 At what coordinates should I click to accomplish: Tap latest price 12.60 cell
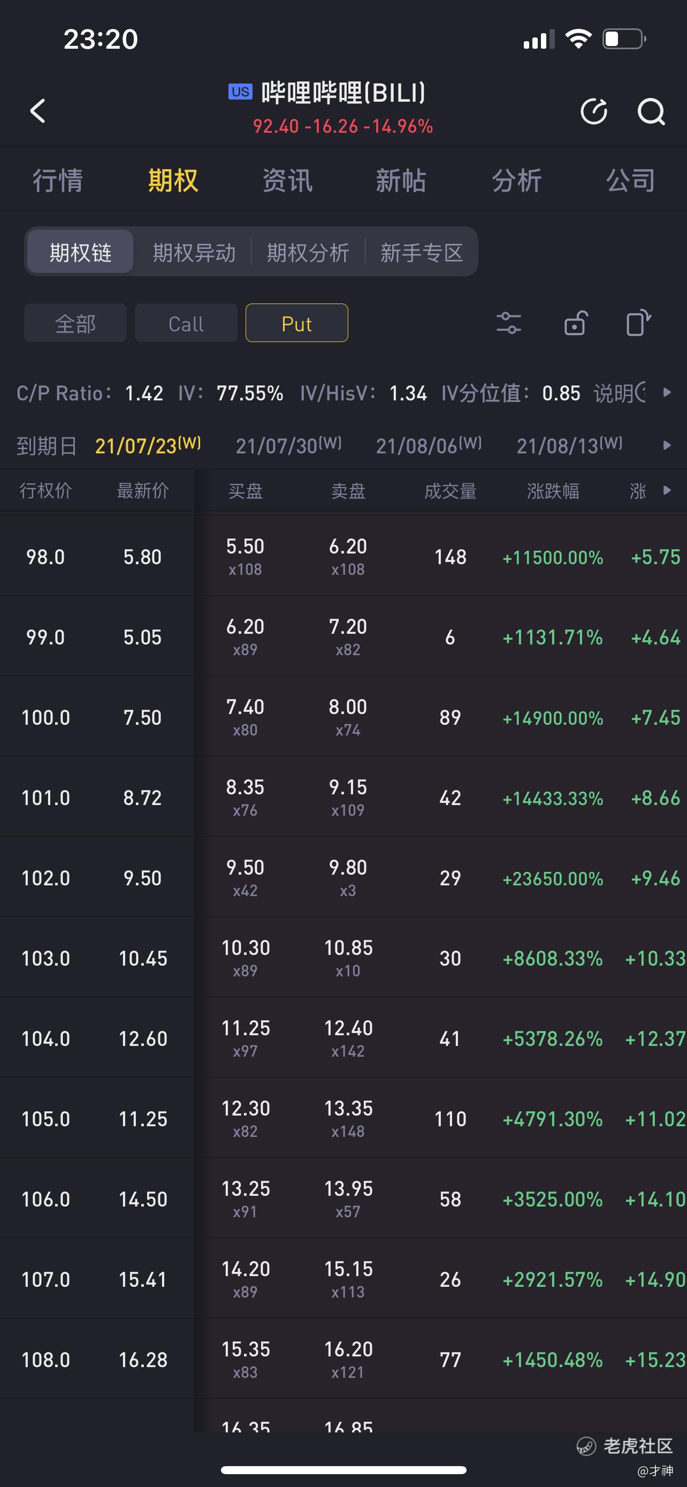[142, 1038]
